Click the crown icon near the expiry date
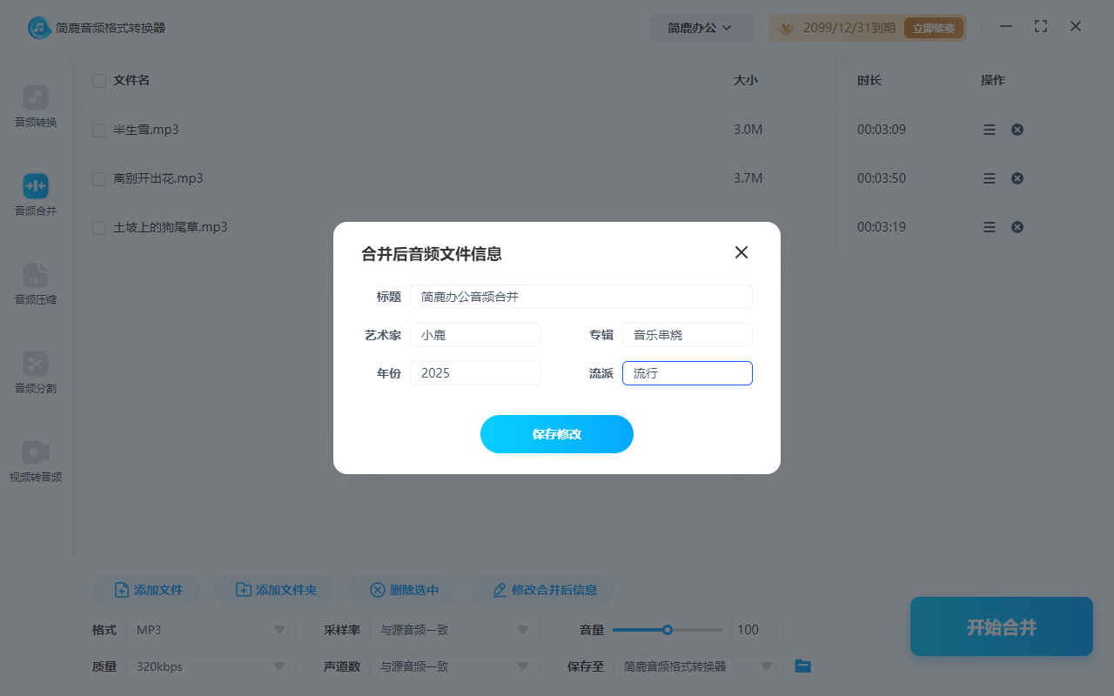Screen dimensions: 1114x696 tap(786, 27)
